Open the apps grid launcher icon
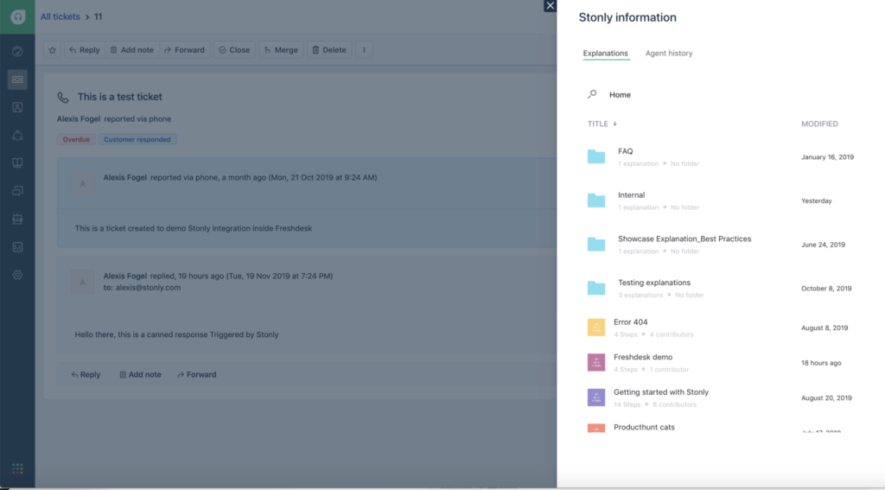The height and width of the screenshot is (490, 885). [x=17, y=468]
